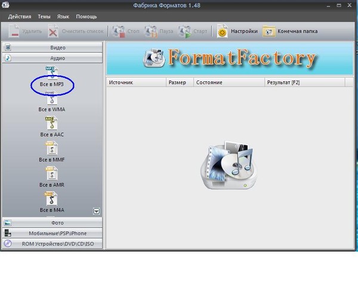The height and width of the screenshot is (301, 358).
Task: Click the Старт green play icon
Action: point(184,31)
